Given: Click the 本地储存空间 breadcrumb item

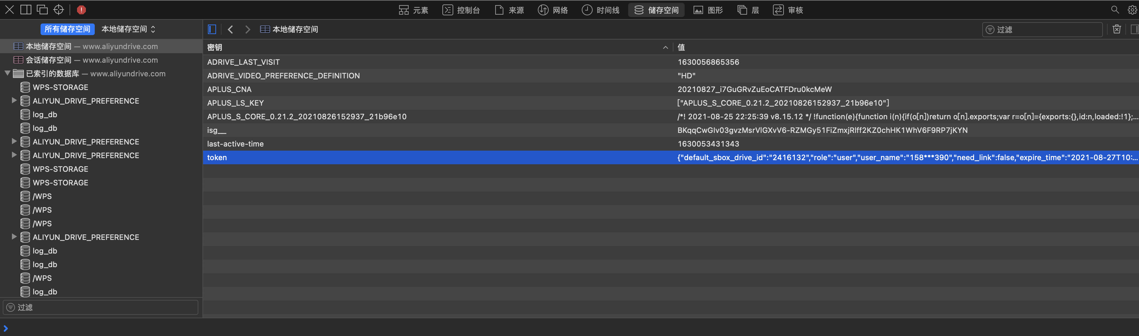Looking at the screenshot, I should 289,29.
